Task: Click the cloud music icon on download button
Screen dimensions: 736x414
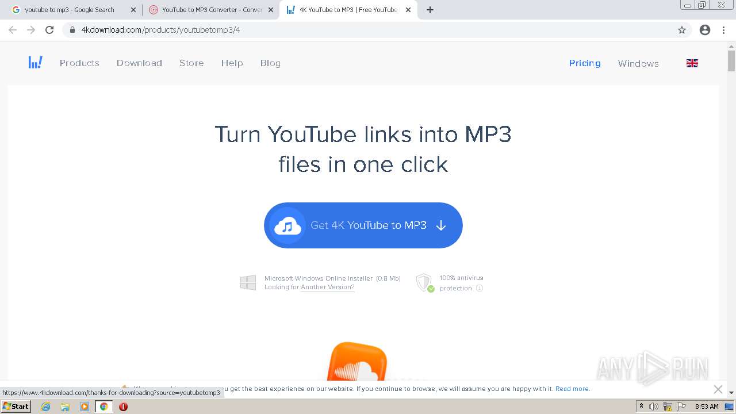Action: (287, 225)
